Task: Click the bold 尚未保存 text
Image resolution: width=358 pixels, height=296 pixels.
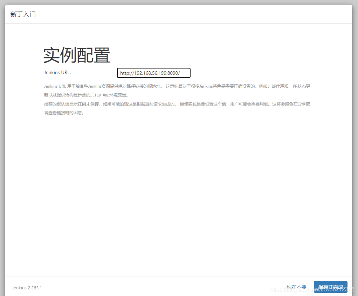Action: [x=90, y=104]
